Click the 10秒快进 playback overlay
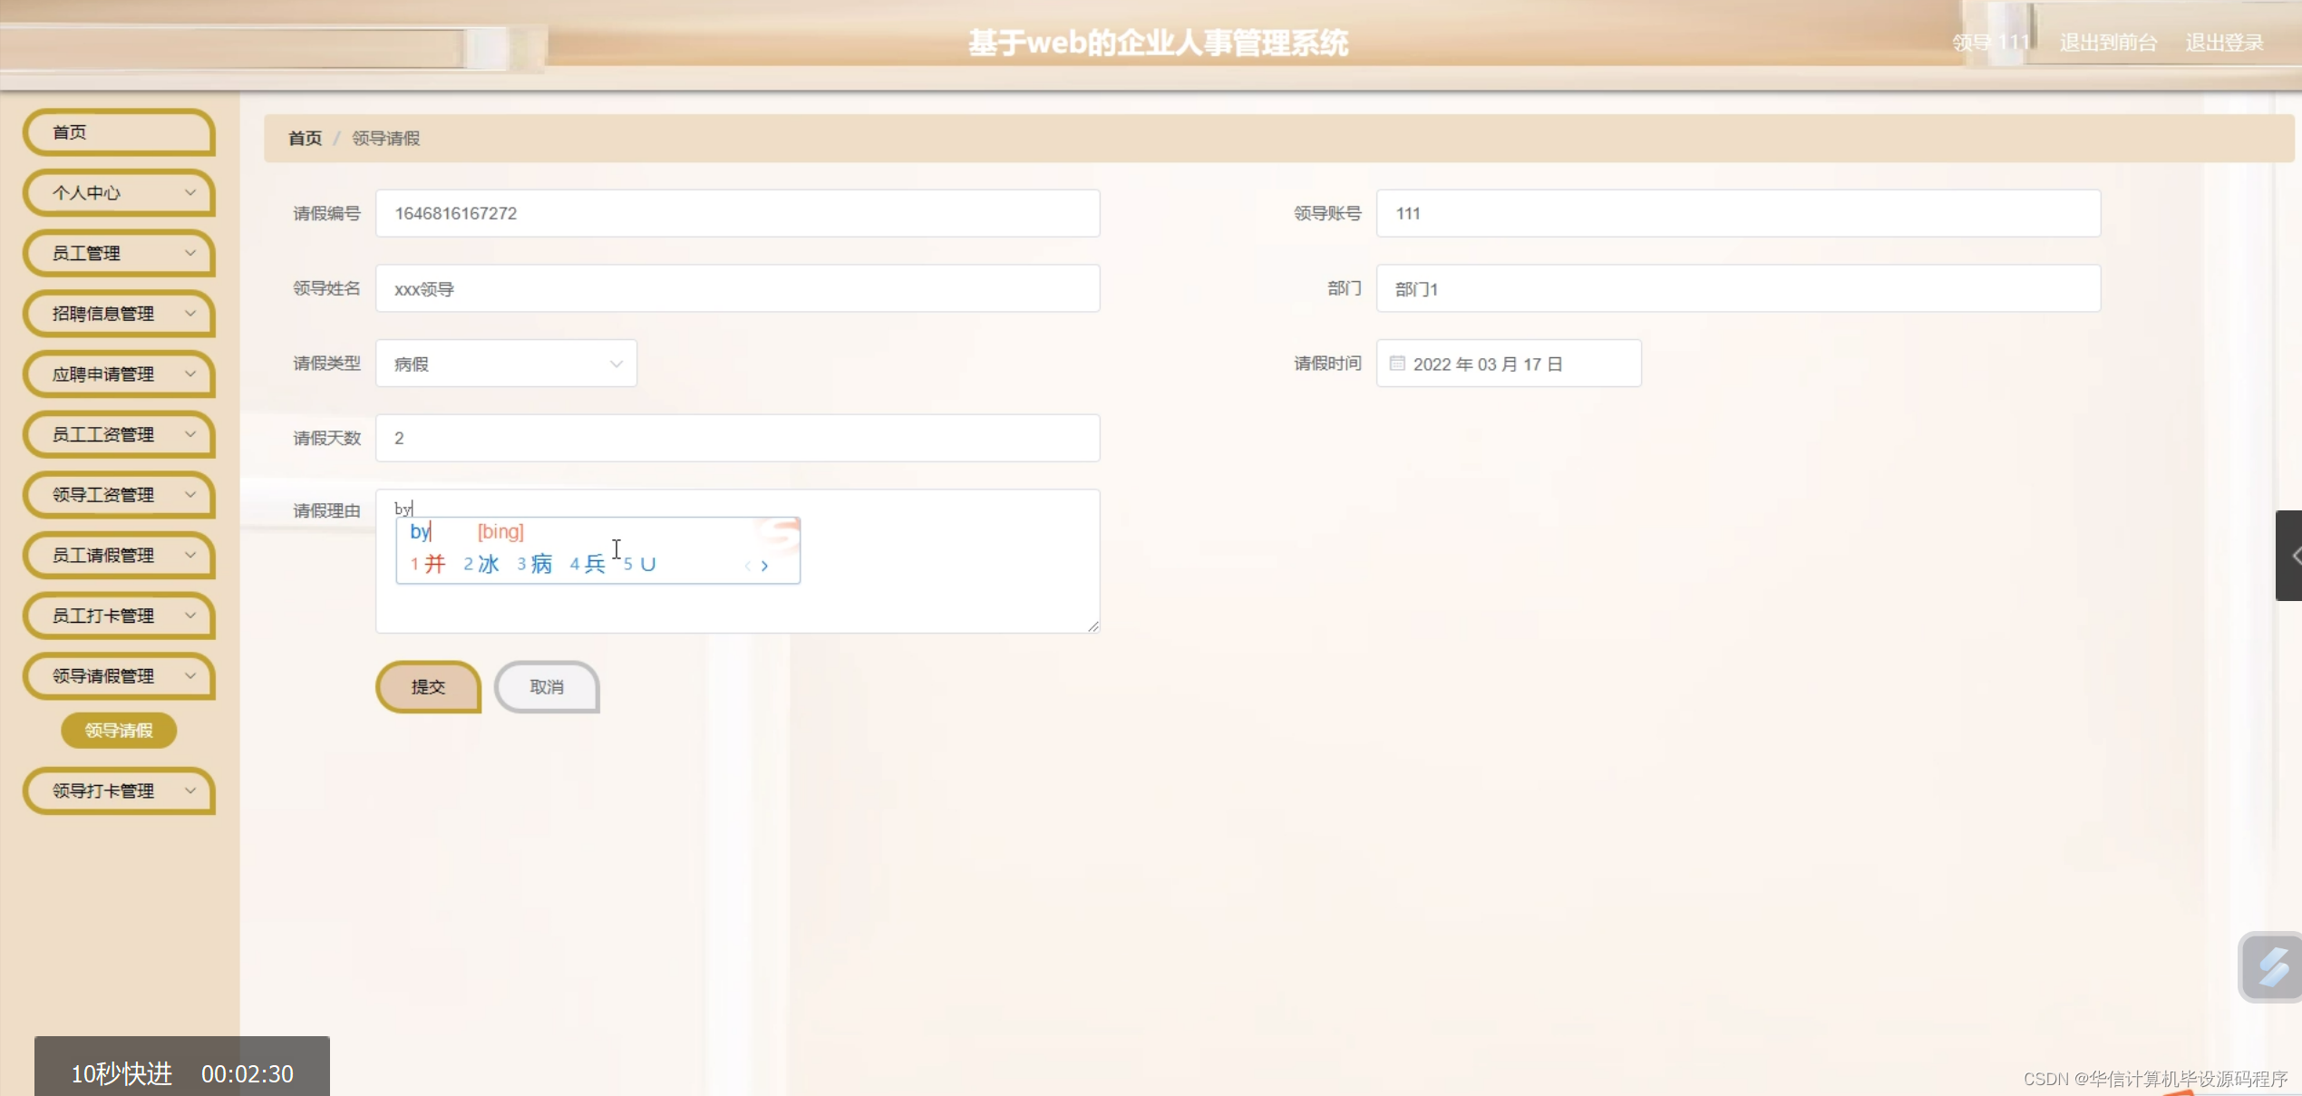This screenshot has height=1096, width=2302. pyautogui.click(x=121, y=1073)
